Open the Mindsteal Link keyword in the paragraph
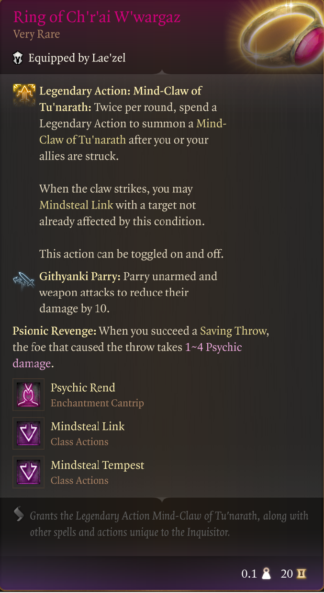The width and height of the screenshot is (324, 593). coord(76,205)
